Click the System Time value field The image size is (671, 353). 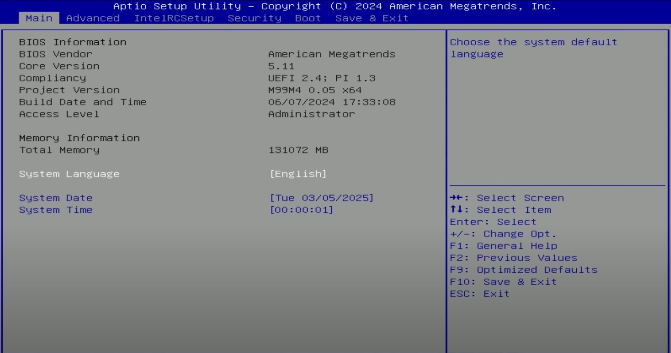301,210
